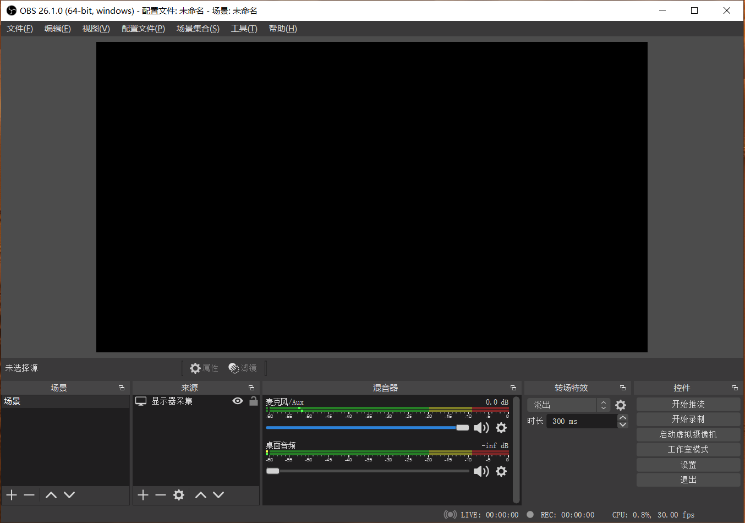Toggle visibility eye of 显示器采集 source
The width and height of the screenshot is (745, 523).
[x=238, y=401]
